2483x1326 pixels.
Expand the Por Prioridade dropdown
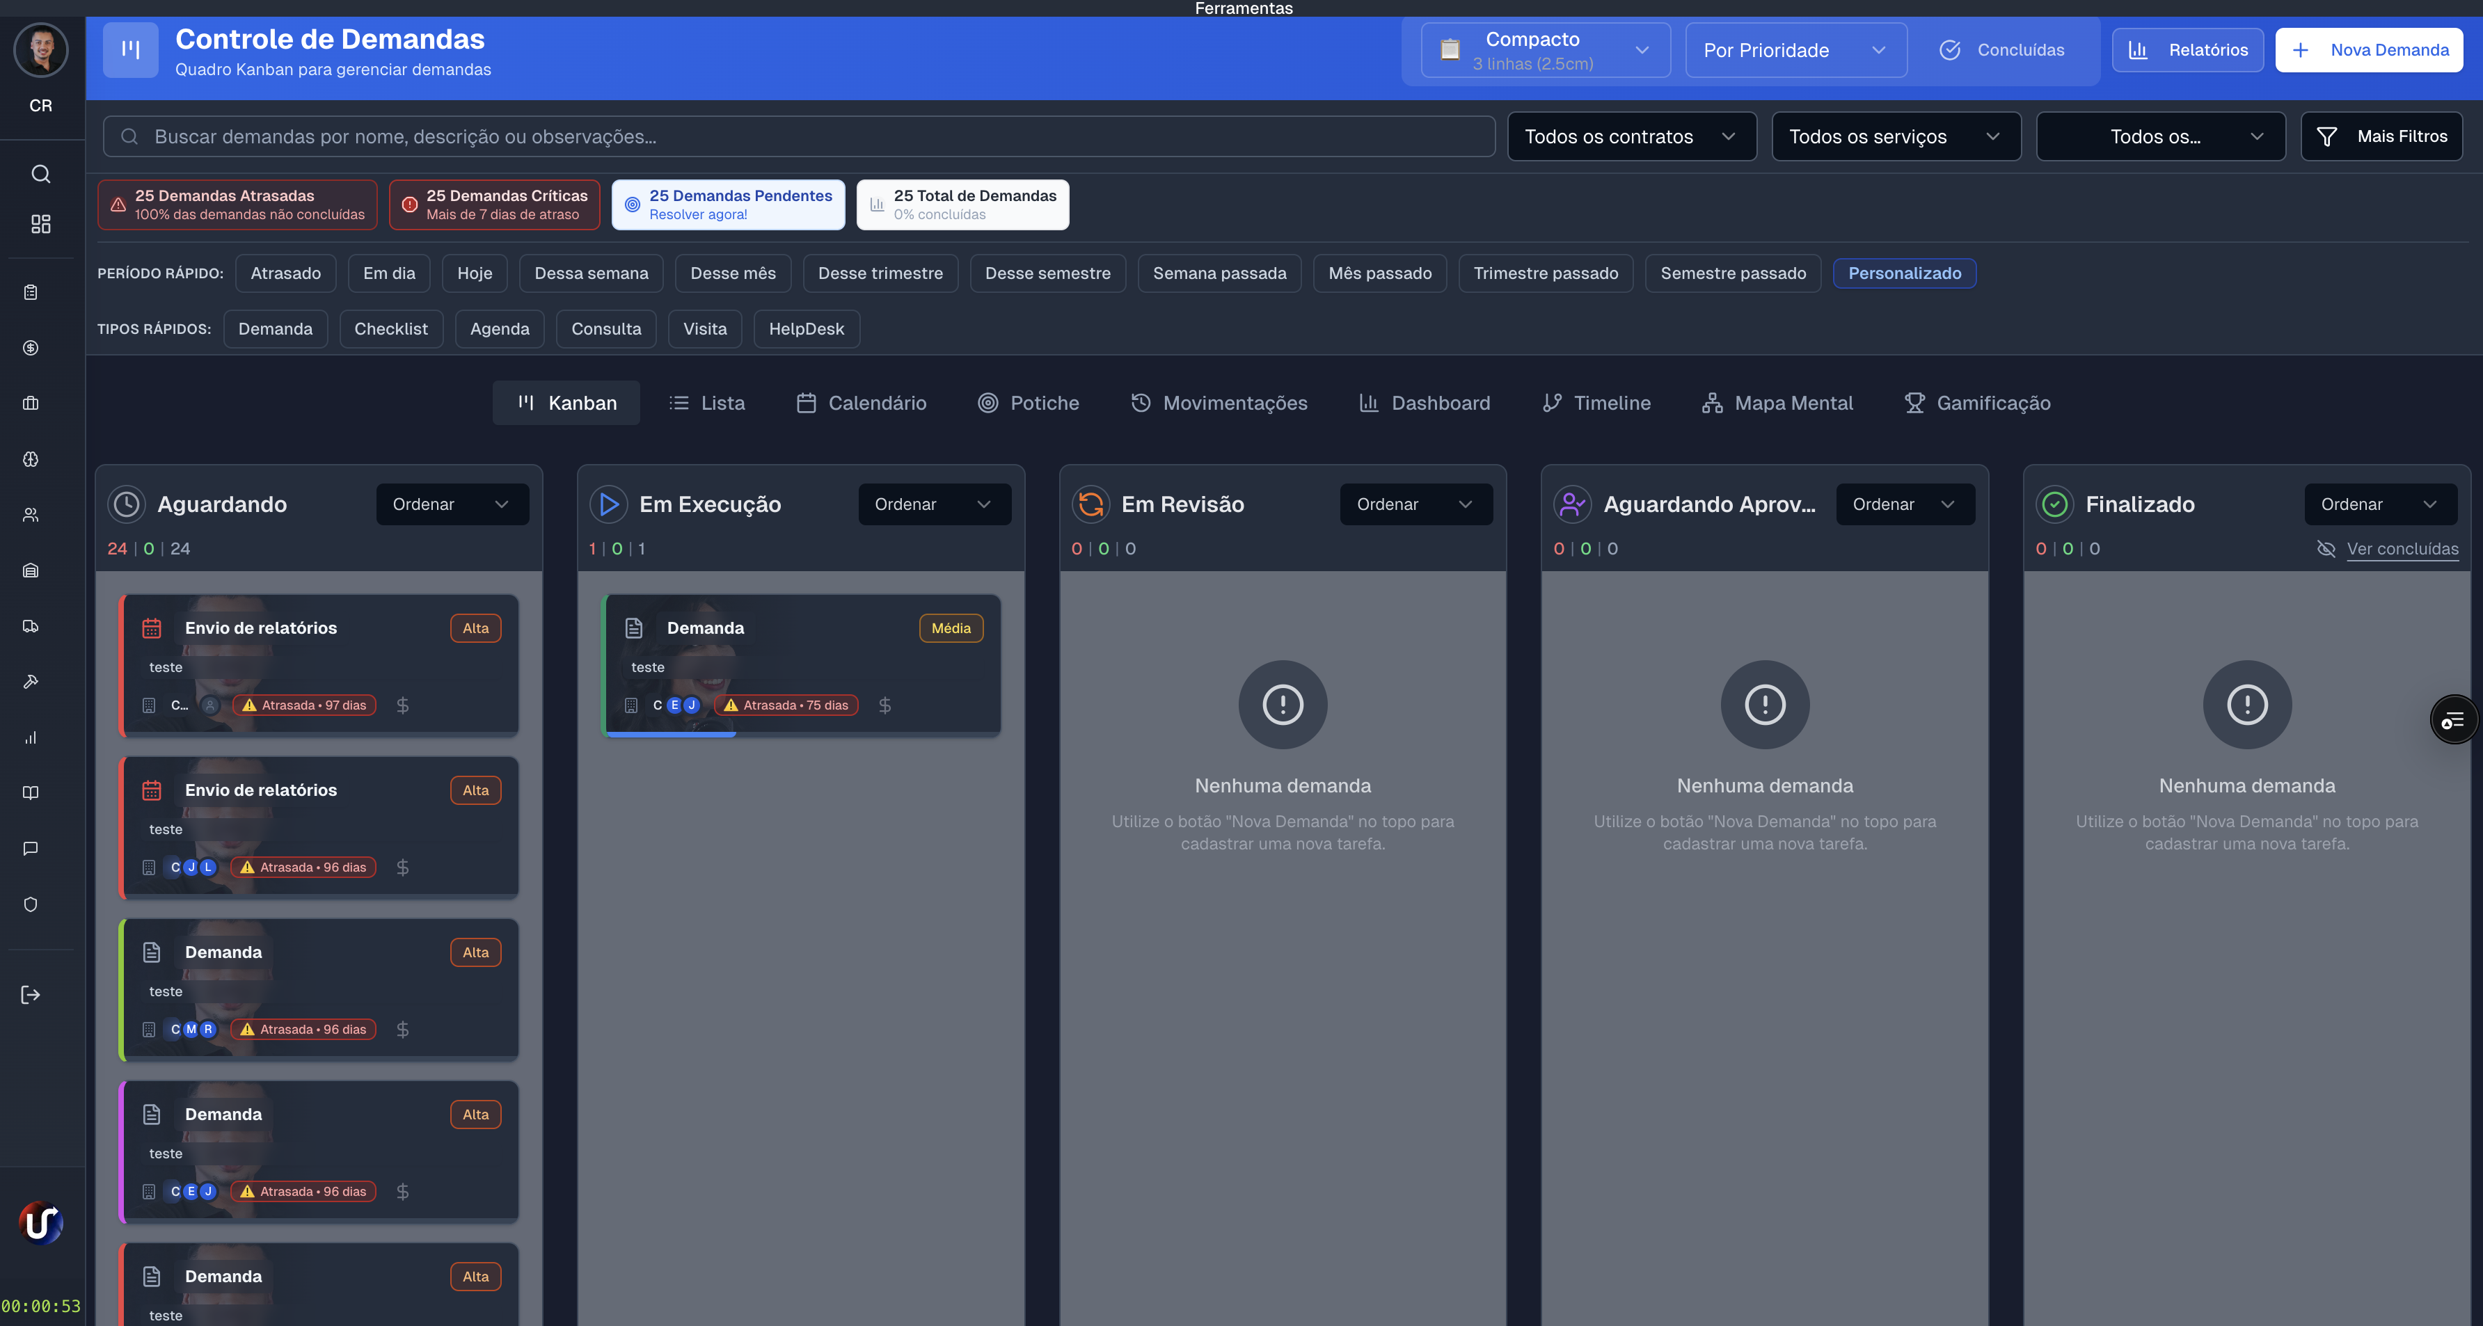tap(1795, 50)
